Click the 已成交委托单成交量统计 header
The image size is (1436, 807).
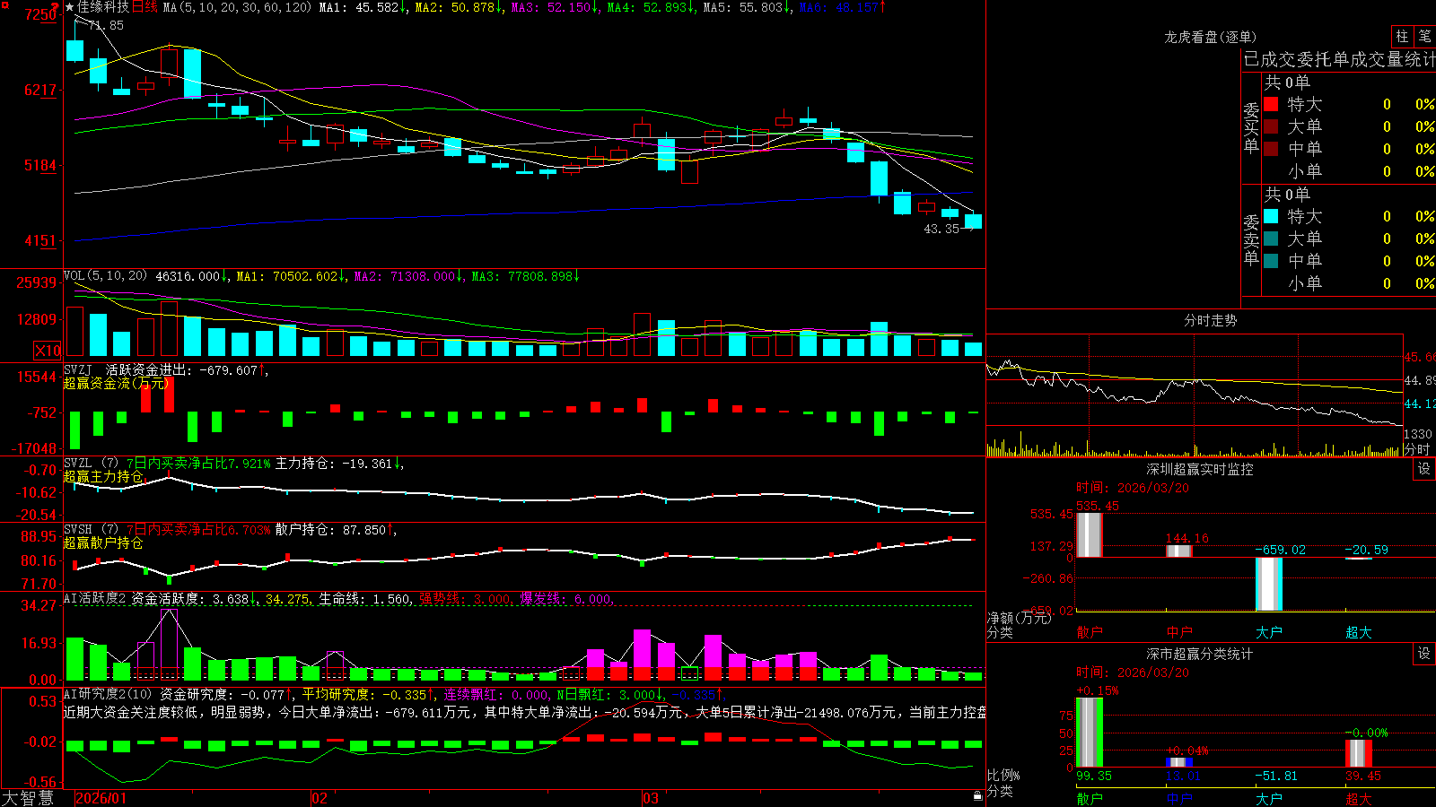1339,59
